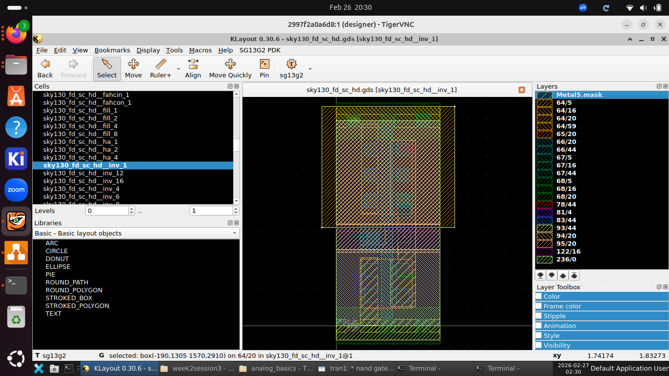Move selected layer to bottom
669x376 pixels.
pyautogui.click(x=541, y=275)
